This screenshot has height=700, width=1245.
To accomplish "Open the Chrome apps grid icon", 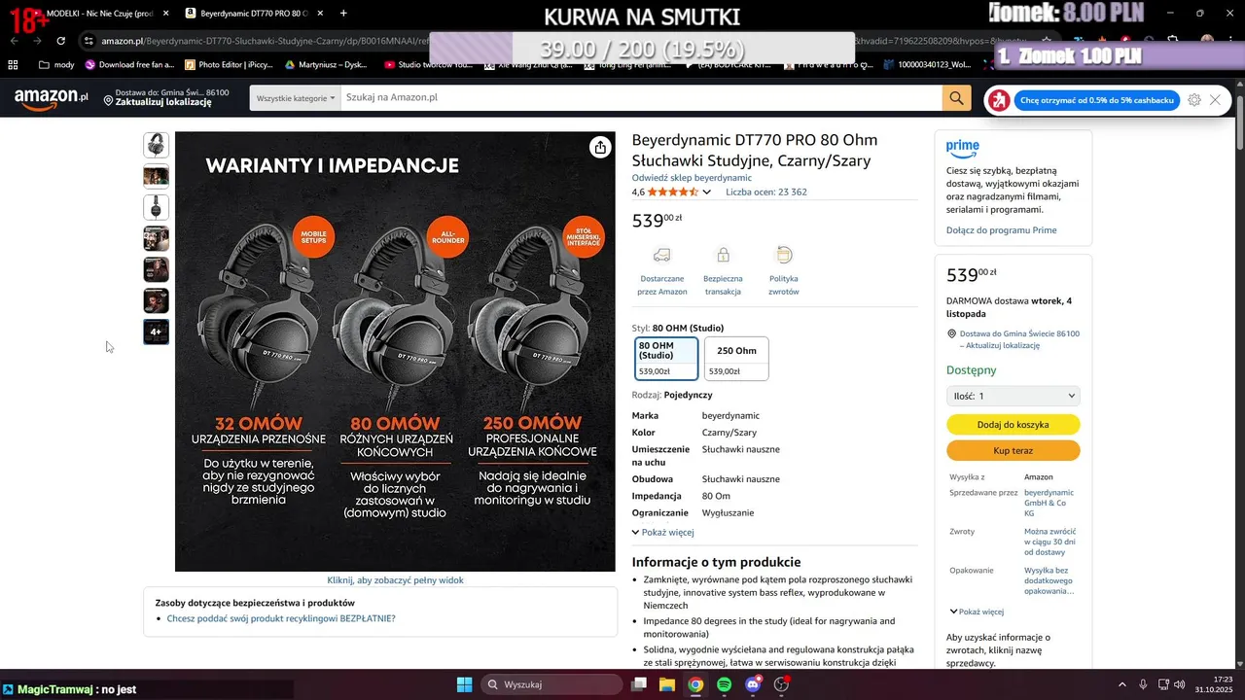I will click(13, 65).
